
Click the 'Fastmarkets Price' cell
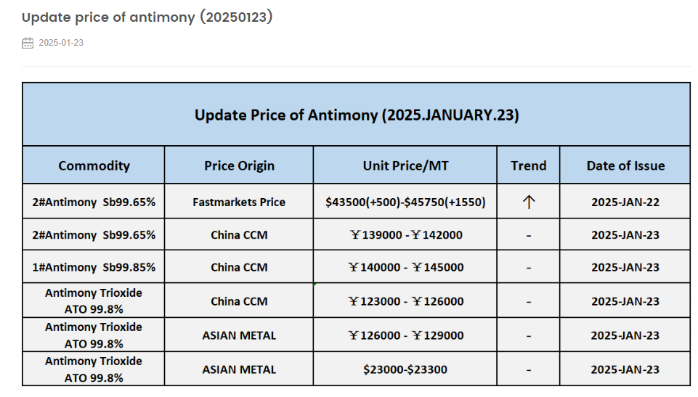coord(239,202)
